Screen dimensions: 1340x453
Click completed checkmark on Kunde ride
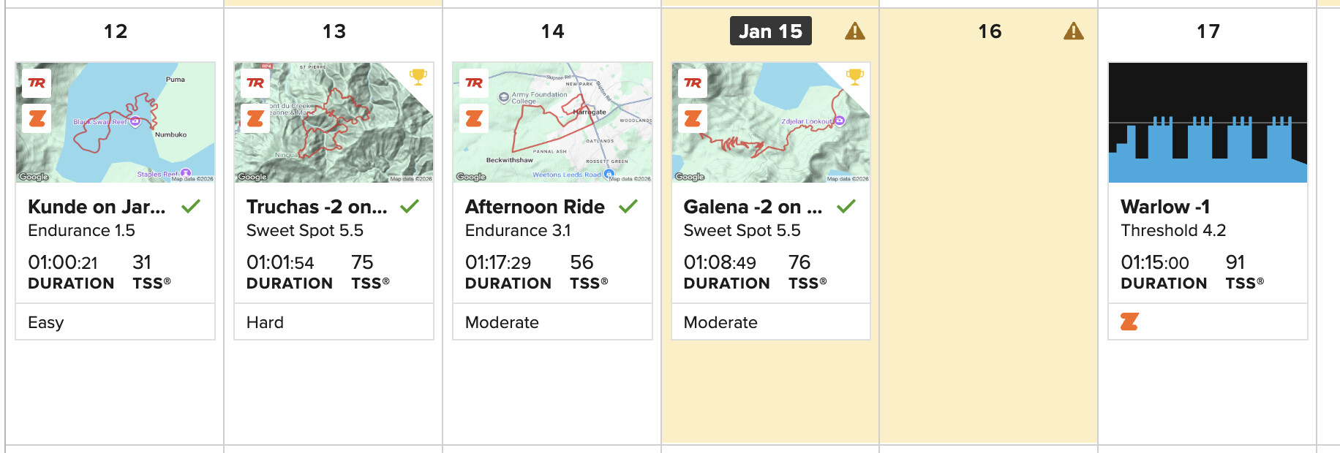[191, 207]
